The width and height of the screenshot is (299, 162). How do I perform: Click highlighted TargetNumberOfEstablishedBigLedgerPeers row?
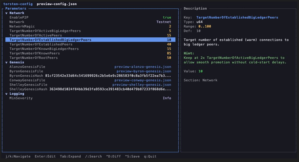[x=90, y=40]
